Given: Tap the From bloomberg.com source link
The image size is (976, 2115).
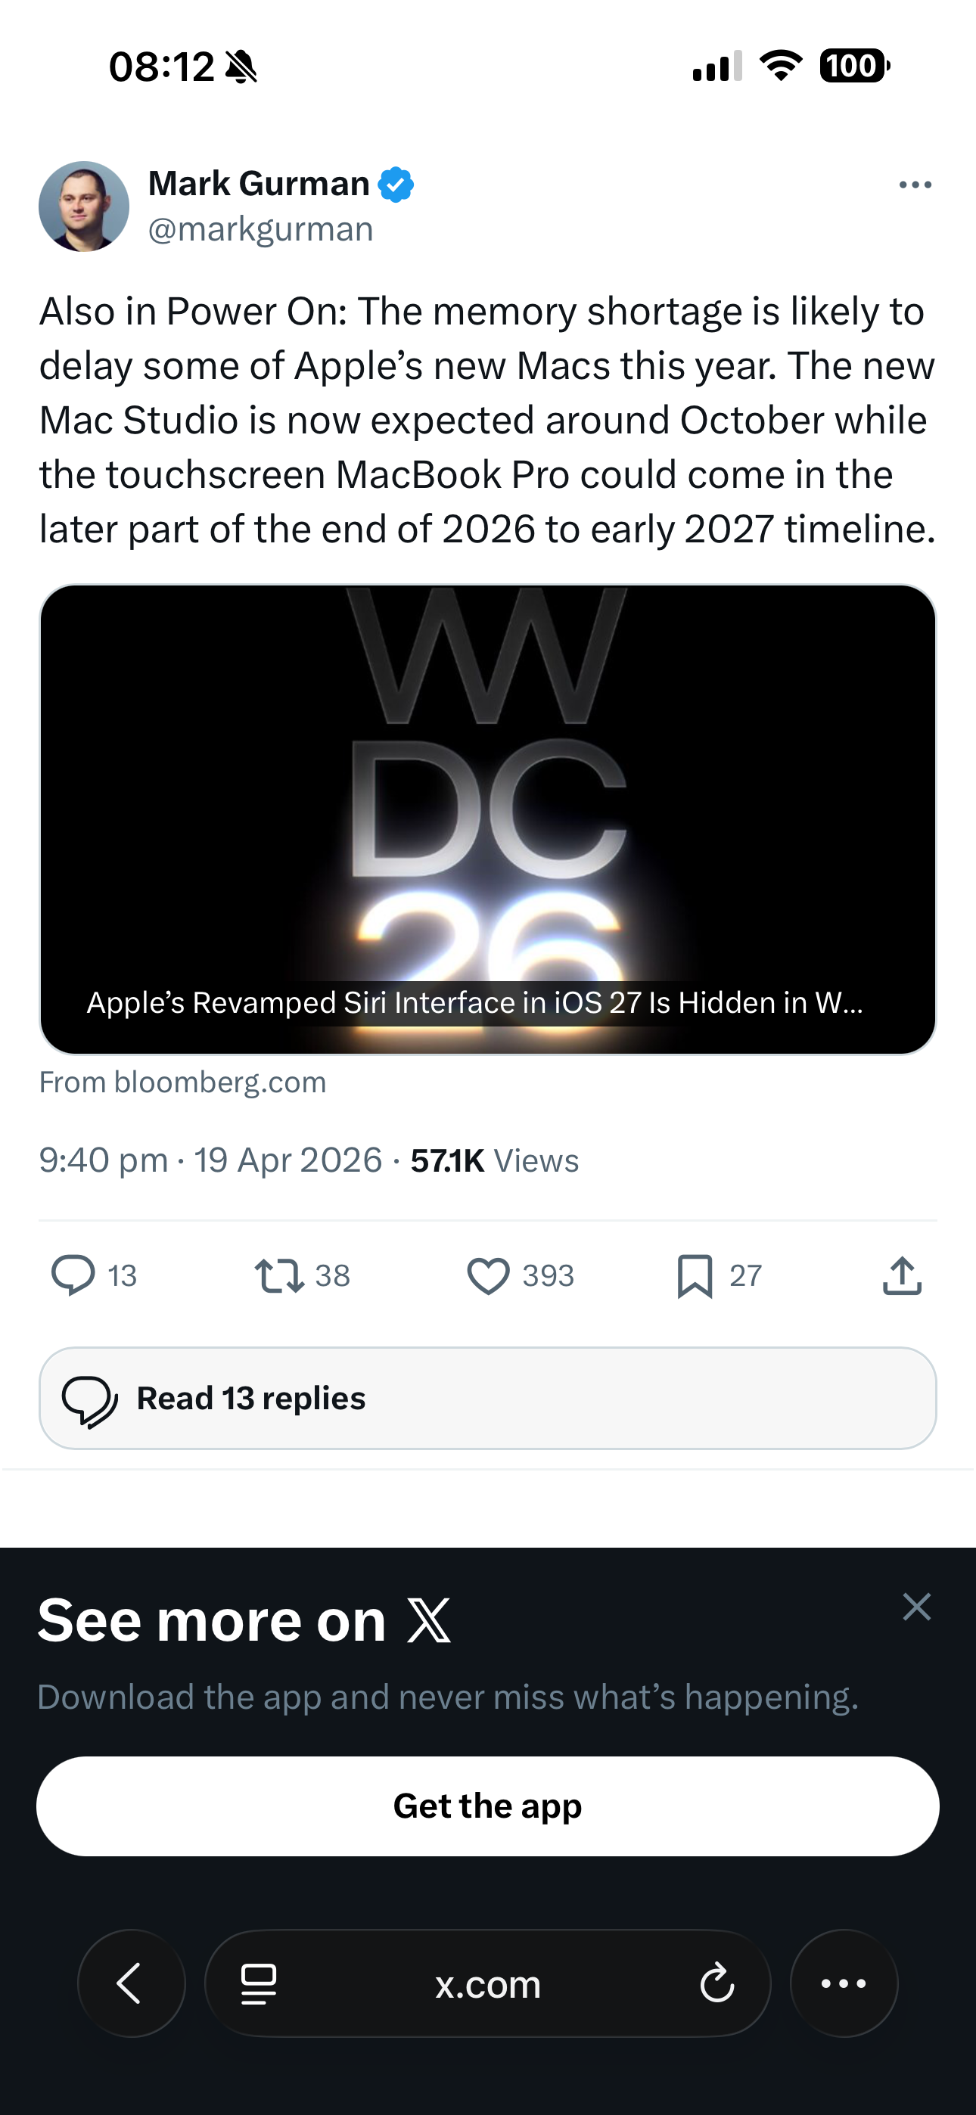Looking at the screenshot, I should tap(182, 1082).
